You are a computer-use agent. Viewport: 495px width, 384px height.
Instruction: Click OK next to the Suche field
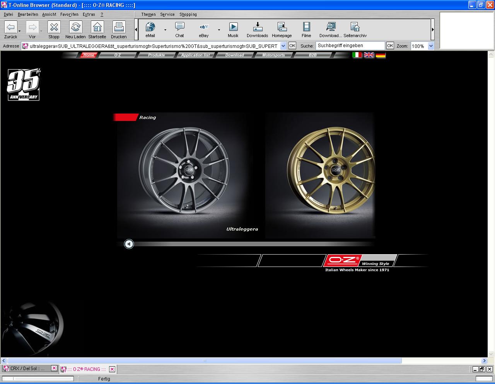[390, 46]
